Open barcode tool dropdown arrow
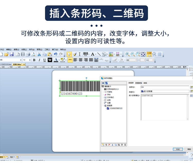 (89, 54)
